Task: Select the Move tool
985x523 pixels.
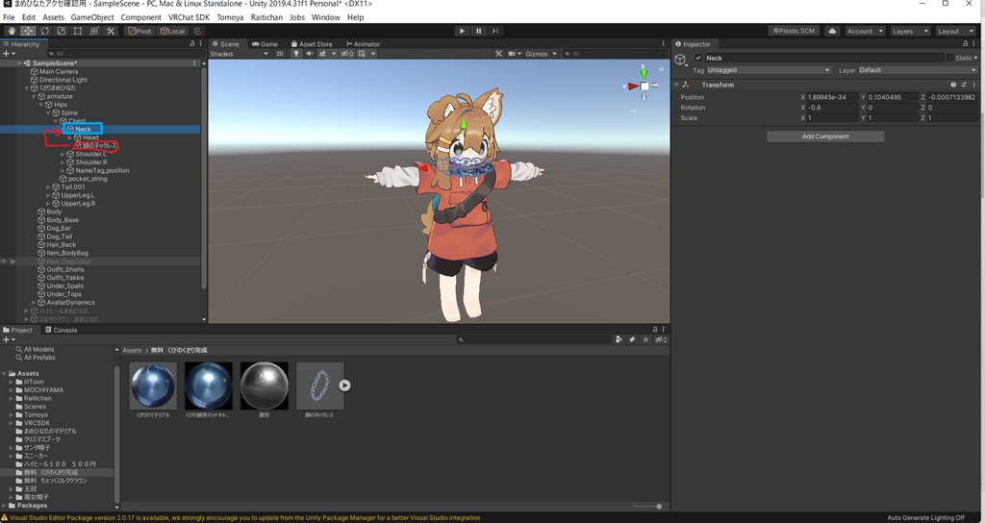Action: 28,31
